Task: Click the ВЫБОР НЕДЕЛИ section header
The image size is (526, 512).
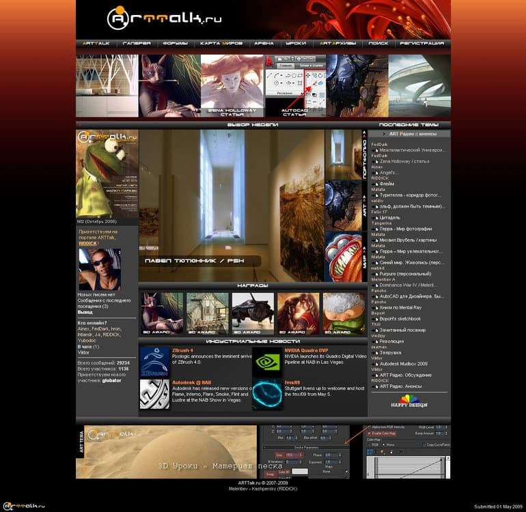Action: pyautogui.click(x=253, y=125)
